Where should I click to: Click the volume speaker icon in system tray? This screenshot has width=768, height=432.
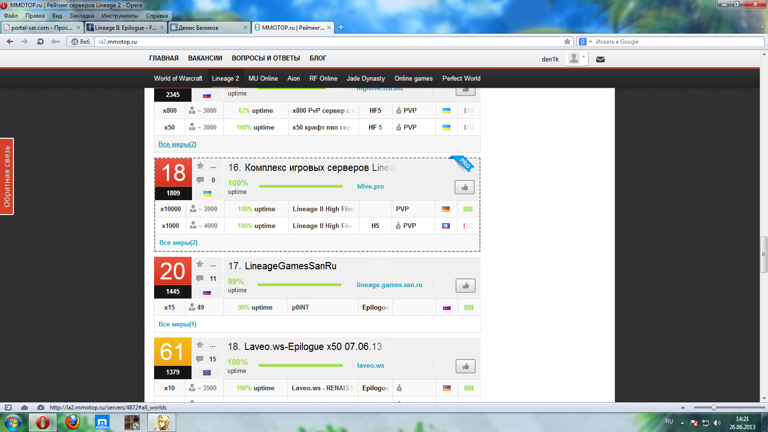(717, 423)
